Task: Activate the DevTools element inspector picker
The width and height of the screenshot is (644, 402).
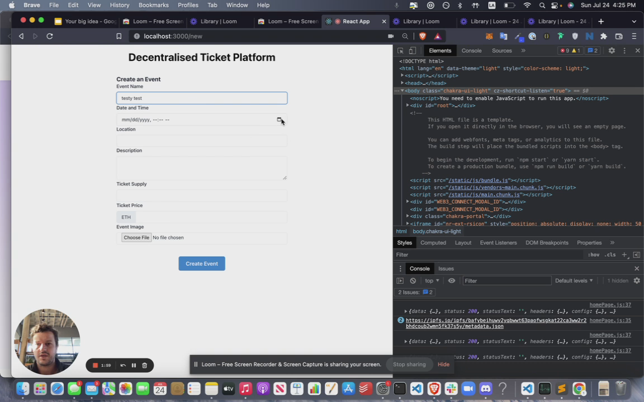Action: point(400,50)
